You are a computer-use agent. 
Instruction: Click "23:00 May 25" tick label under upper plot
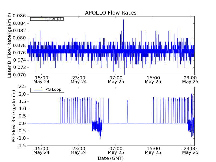190,79
